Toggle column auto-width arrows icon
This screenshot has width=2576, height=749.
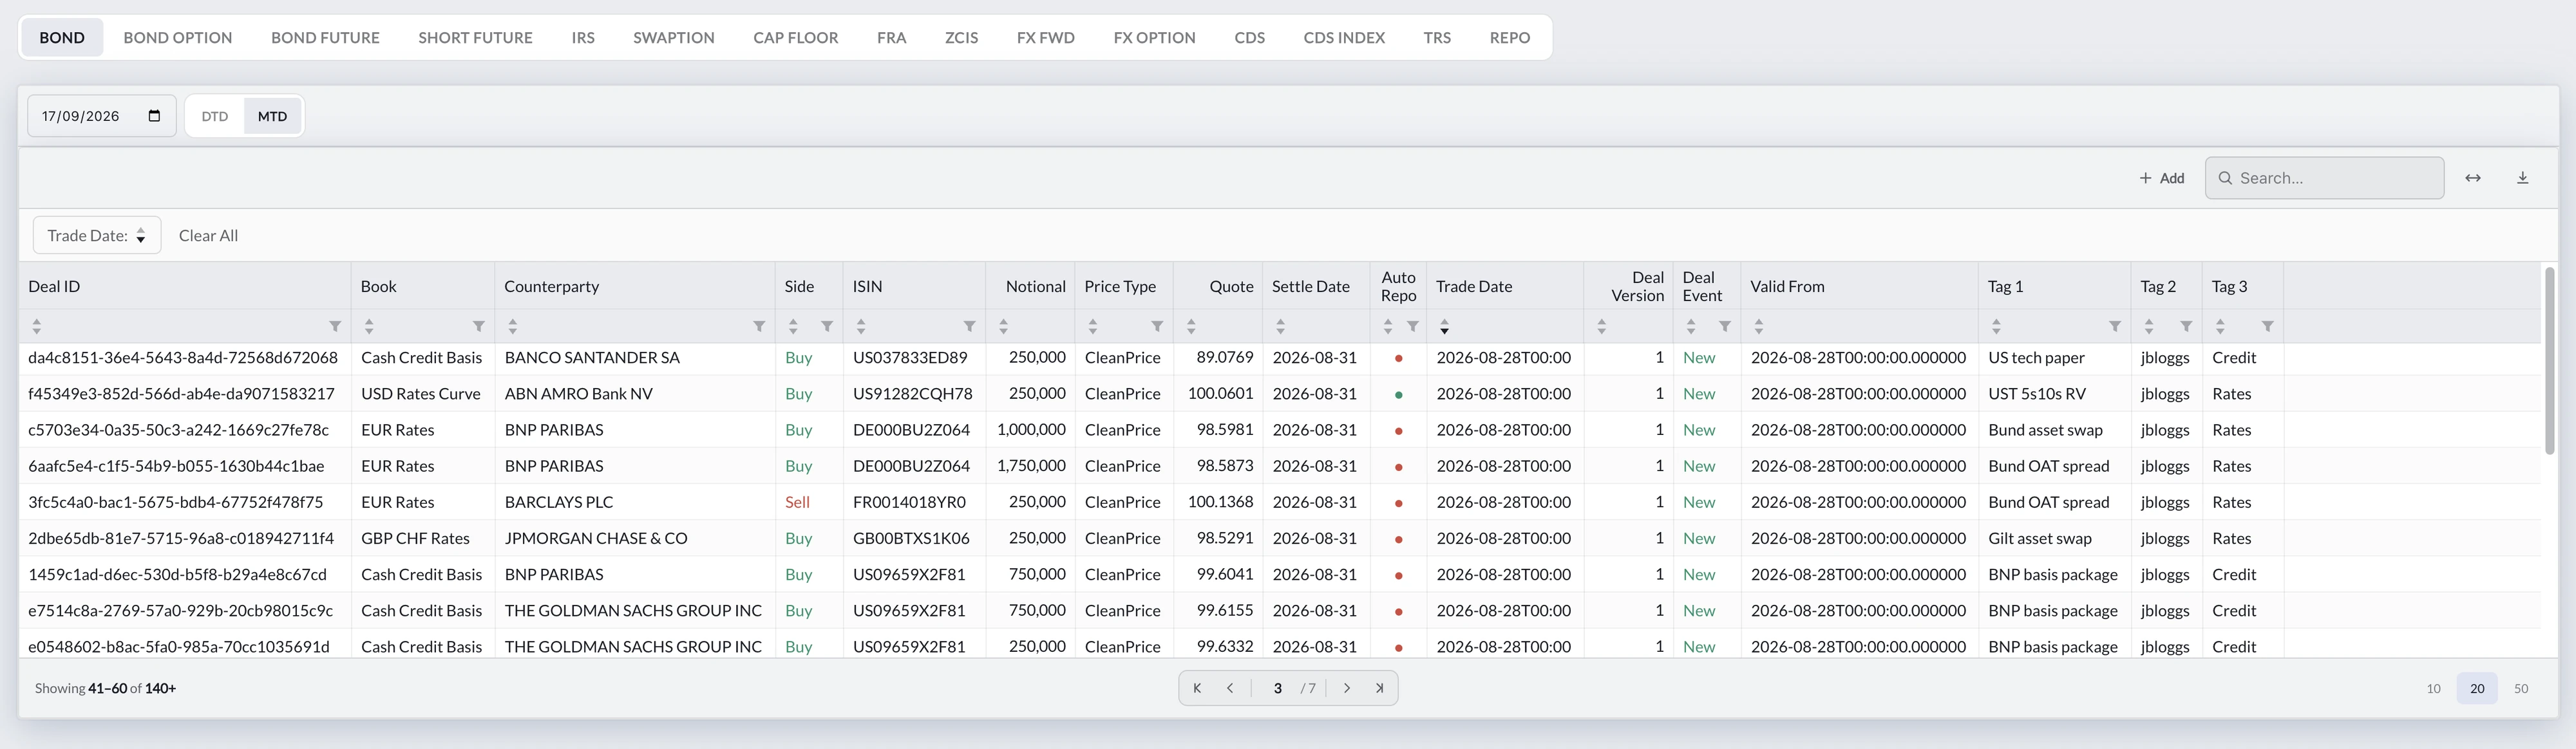click(2472, 178)
